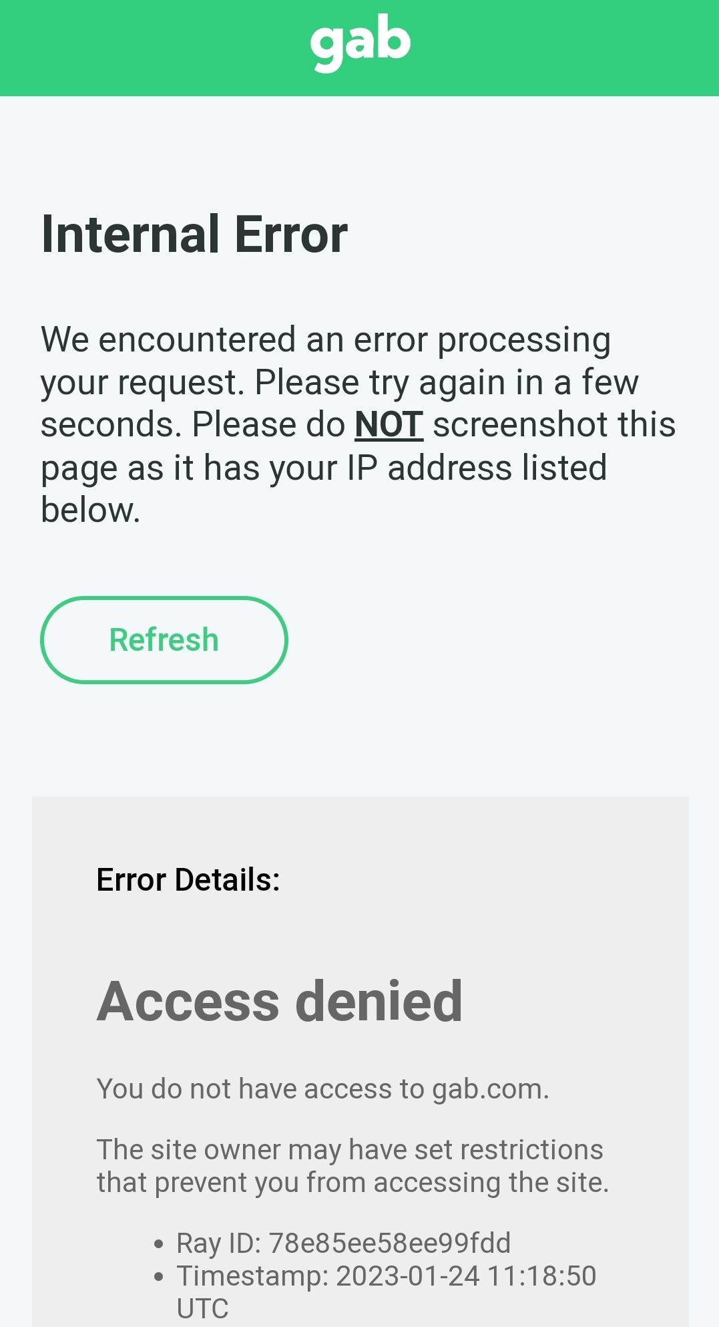Click the site owner restrictions paragraph

pyautogui.click(x=352, y=1166)
